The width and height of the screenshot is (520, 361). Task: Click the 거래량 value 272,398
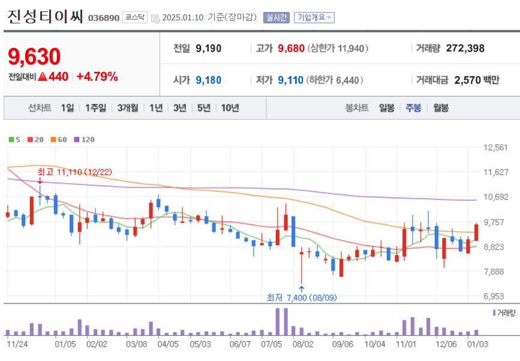point(465,48)
